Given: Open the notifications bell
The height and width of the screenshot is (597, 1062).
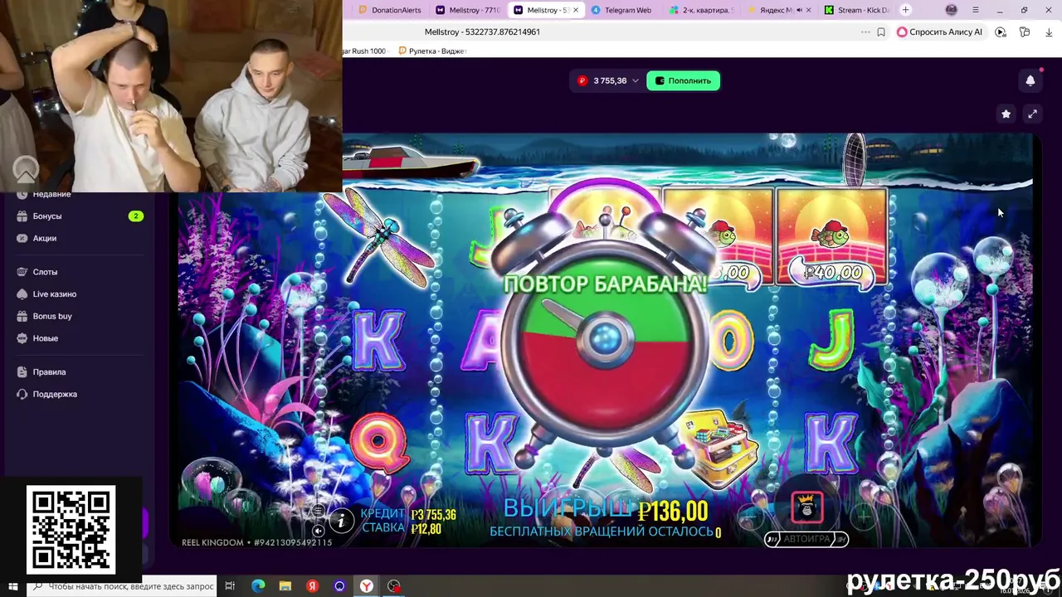Looking at the screenshot, I should coord(1030,80).
